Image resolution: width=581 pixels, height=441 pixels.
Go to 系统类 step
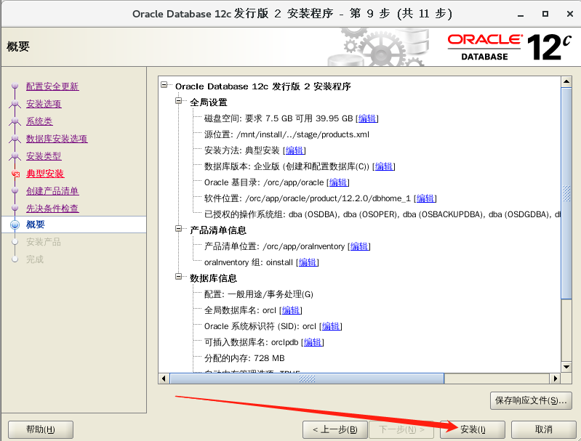point(39,121)
